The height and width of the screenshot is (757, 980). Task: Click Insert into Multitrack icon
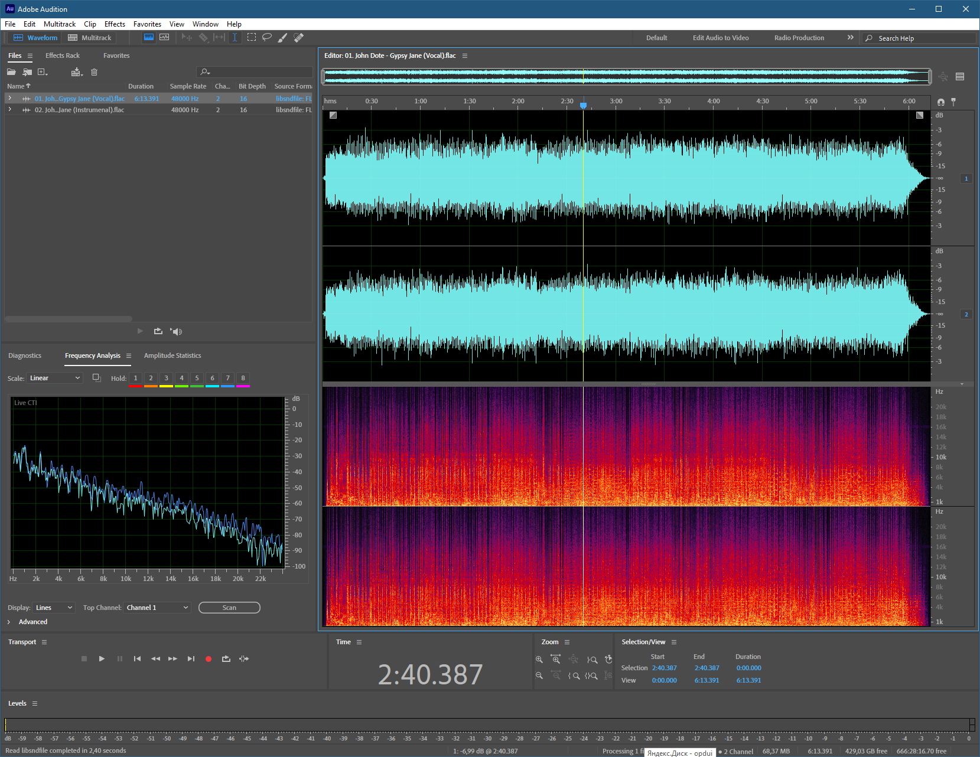click(77, 72)
